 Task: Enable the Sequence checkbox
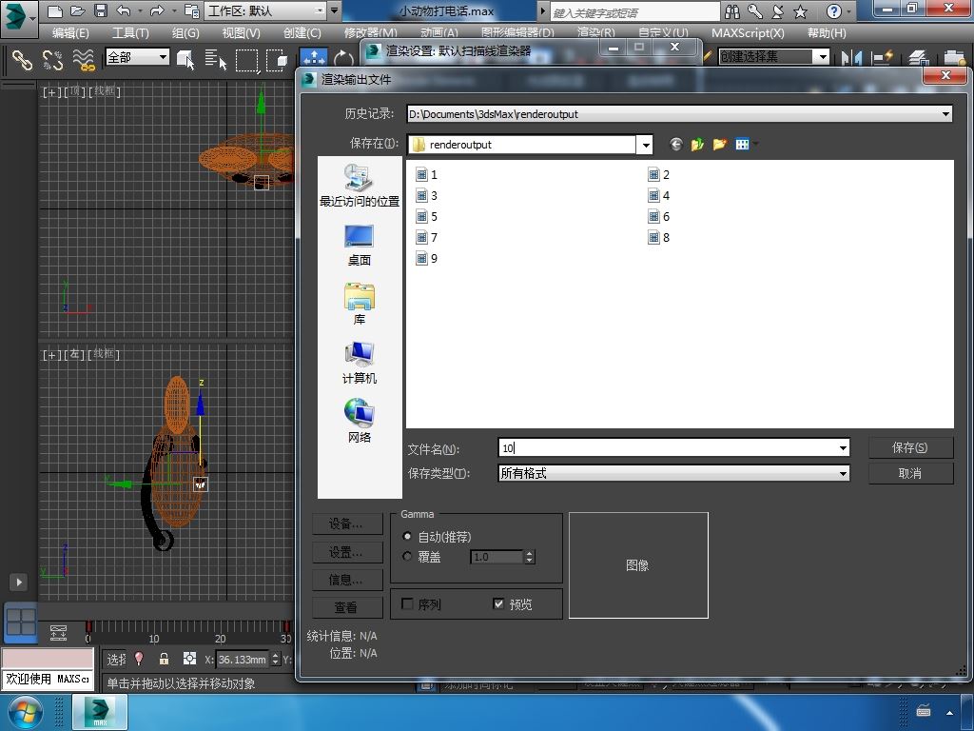point(407,603)
